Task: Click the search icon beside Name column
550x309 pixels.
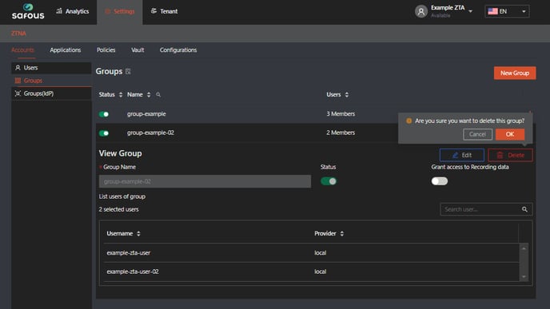Action: pyautogui.click(x=158, y=94)
